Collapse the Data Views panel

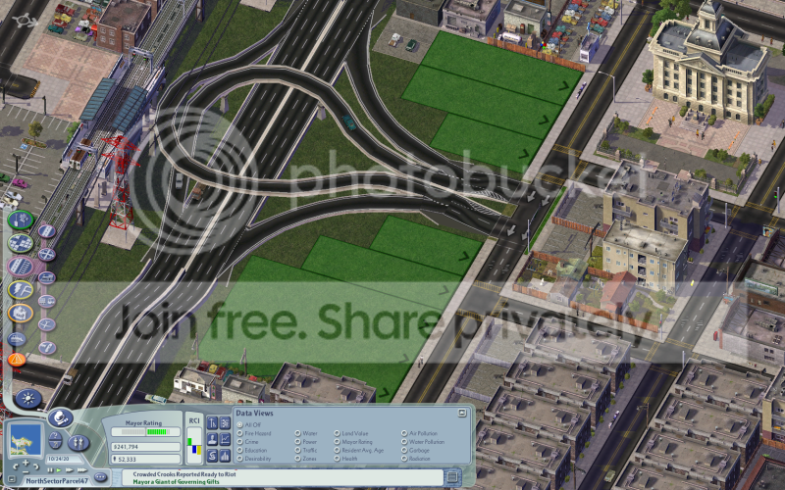[x=462, y=413]
